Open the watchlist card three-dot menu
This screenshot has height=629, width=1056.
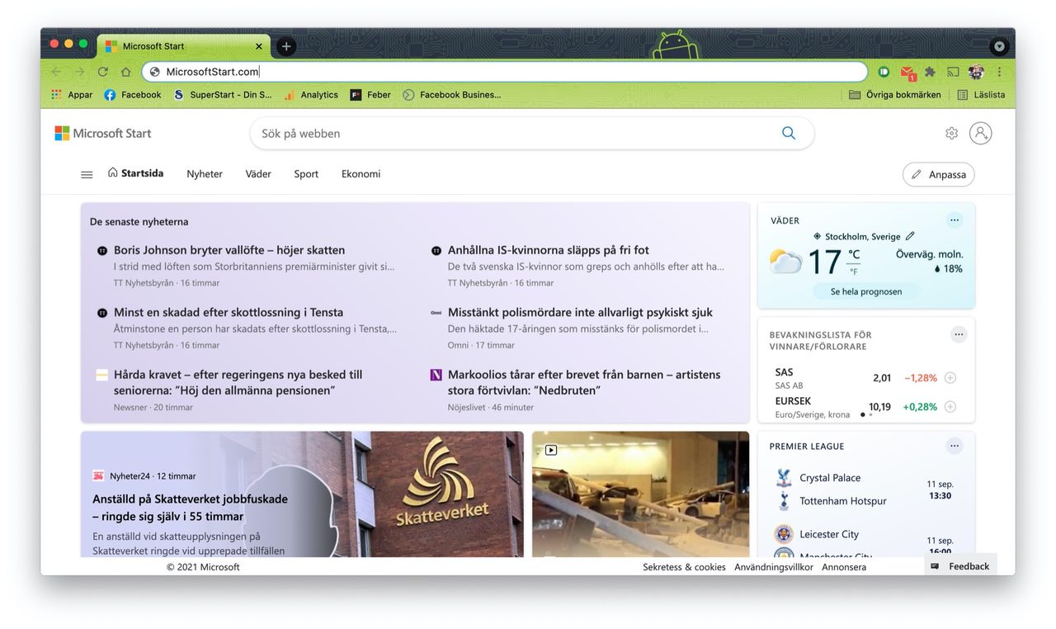[x=959, y=334]
